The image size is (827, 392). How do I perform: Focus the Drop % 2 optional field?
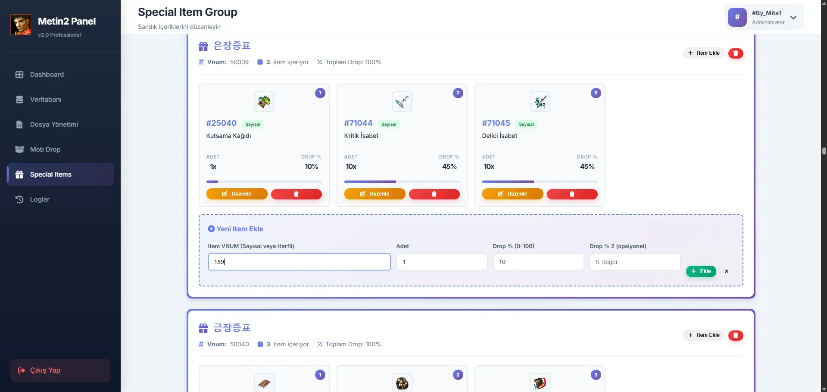click(634, 262)
